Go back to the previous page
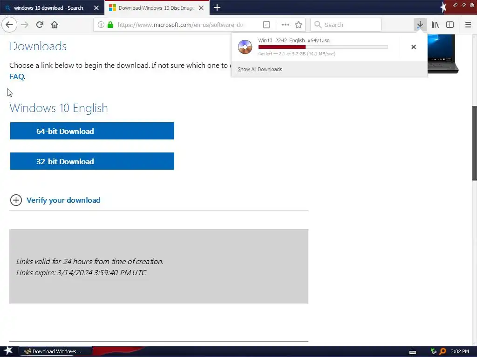The height and width of the screenshot is (357, 477). [x=9, y=25]
